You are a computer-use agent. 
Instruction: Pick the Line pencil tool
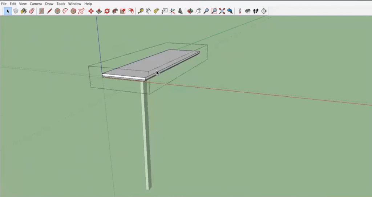49,11
